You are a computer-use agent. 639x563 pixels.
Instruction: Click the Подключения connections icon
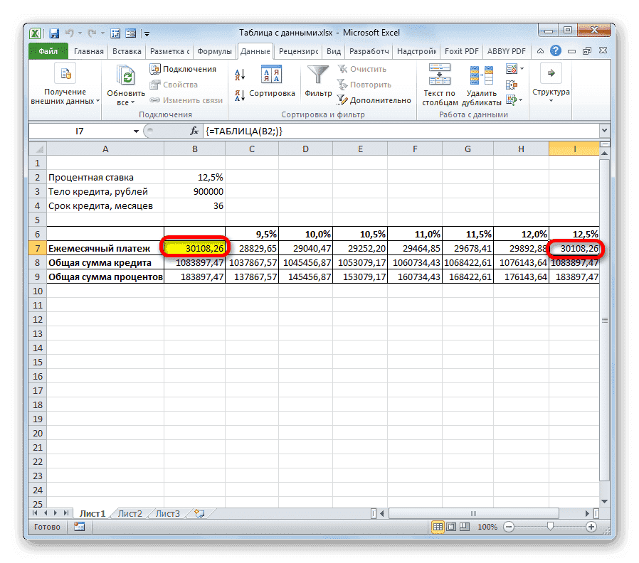coord(155,68)
